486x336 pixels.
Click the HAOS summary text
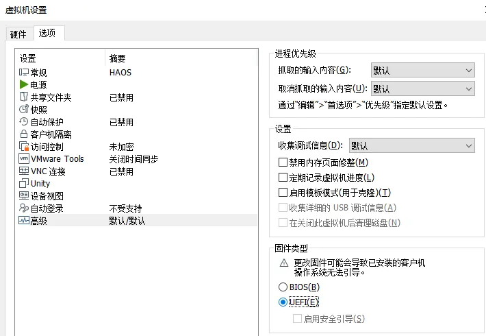120,73
